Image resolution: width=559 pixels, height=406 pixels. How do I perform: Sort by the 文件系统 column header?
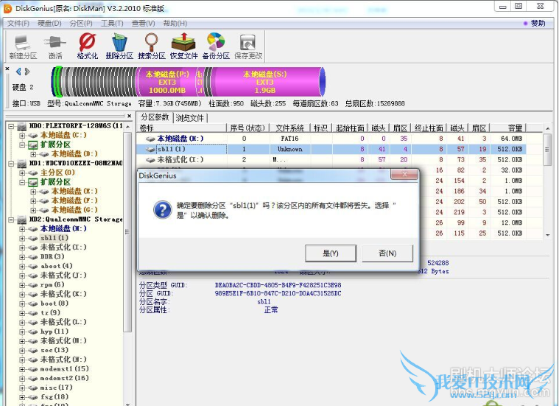290,127
